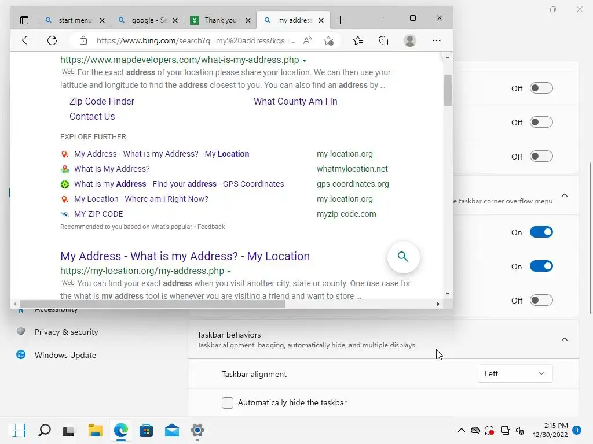Click the Feedback link
Image resolution: width=593 pixels, height=444 pixels.
point(211,227)
